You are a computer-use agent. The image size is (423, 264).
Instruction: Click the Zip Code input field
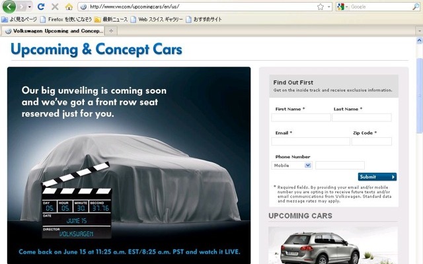click(371, 141)
